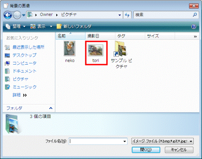Click the neko file name label

[x=70, y=60]
